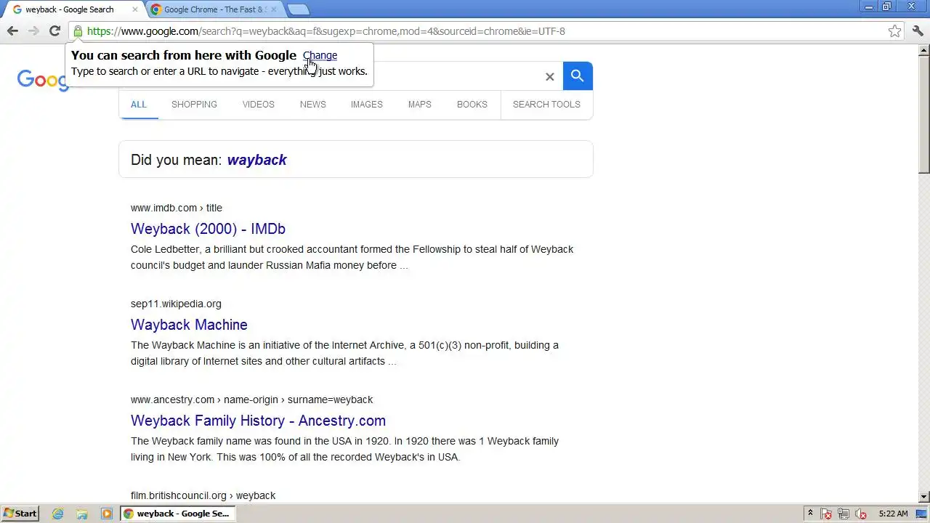This screenshot has width=930, height=523.
Task: Click the Start button
Action: (x=20, y=514)
